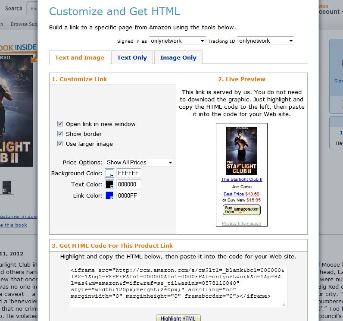
Task: Click the Starlight Club II cover in preview
Action: point(241,151)
